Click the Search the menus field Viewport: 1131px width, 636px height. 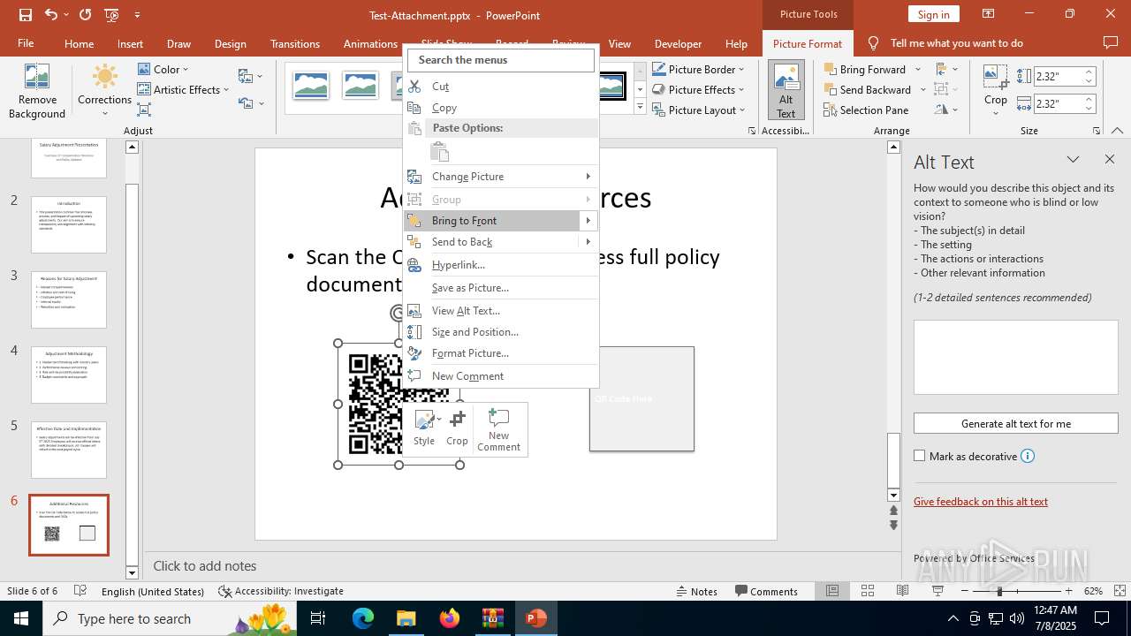(501, 60)
